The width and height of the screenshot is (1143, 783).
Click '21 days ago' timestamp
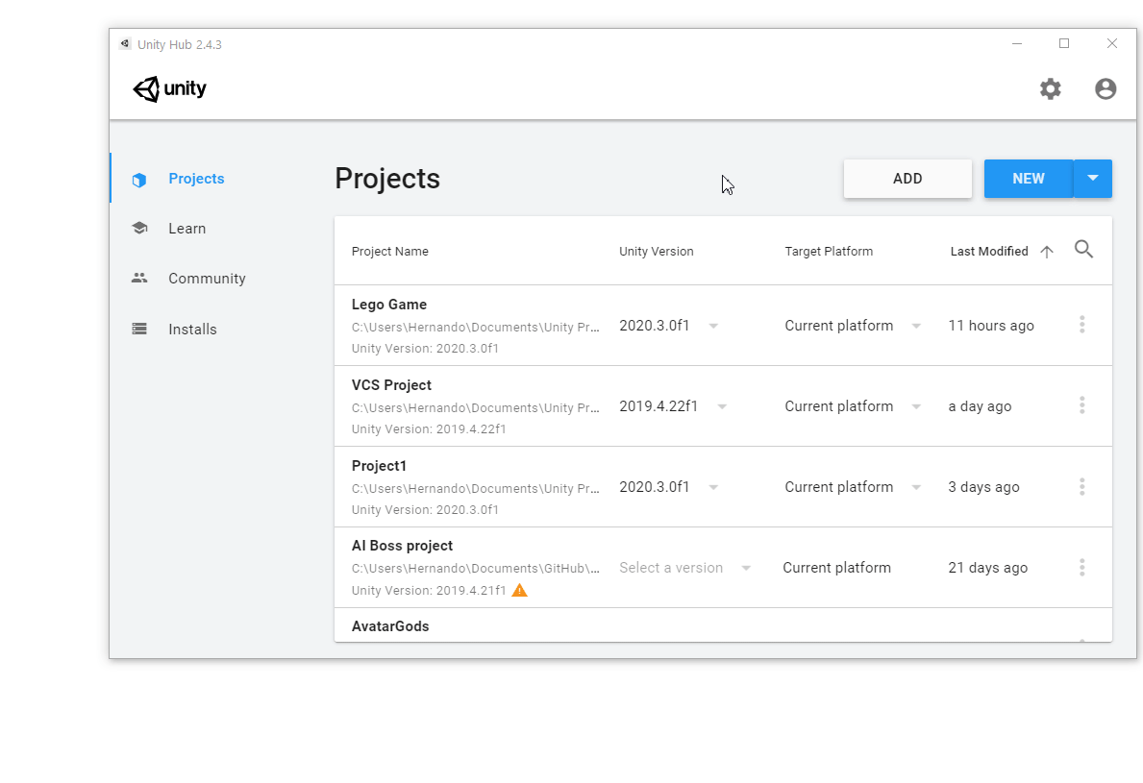[x=987, y=568]
